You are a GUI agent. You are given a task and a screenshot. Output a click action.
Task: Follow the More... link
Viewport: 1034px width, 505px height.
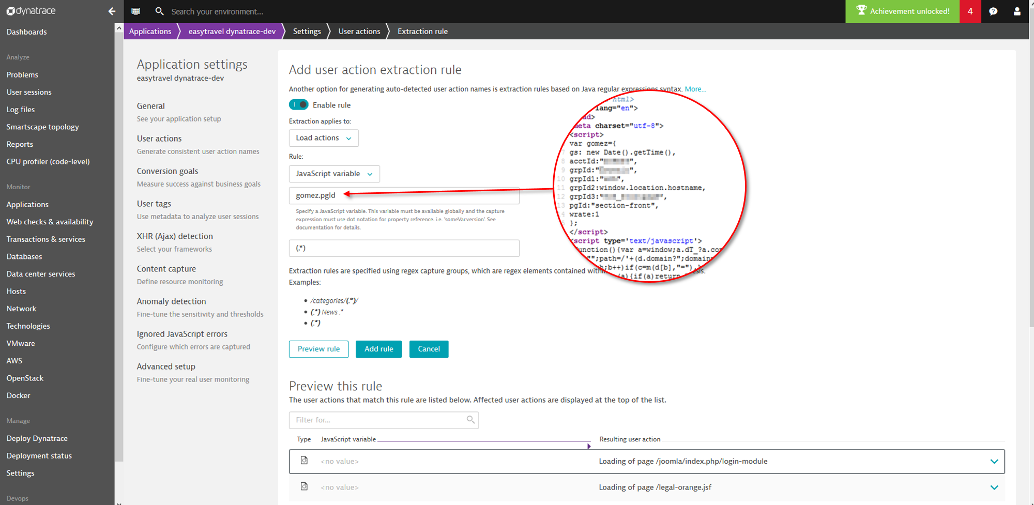695,89
